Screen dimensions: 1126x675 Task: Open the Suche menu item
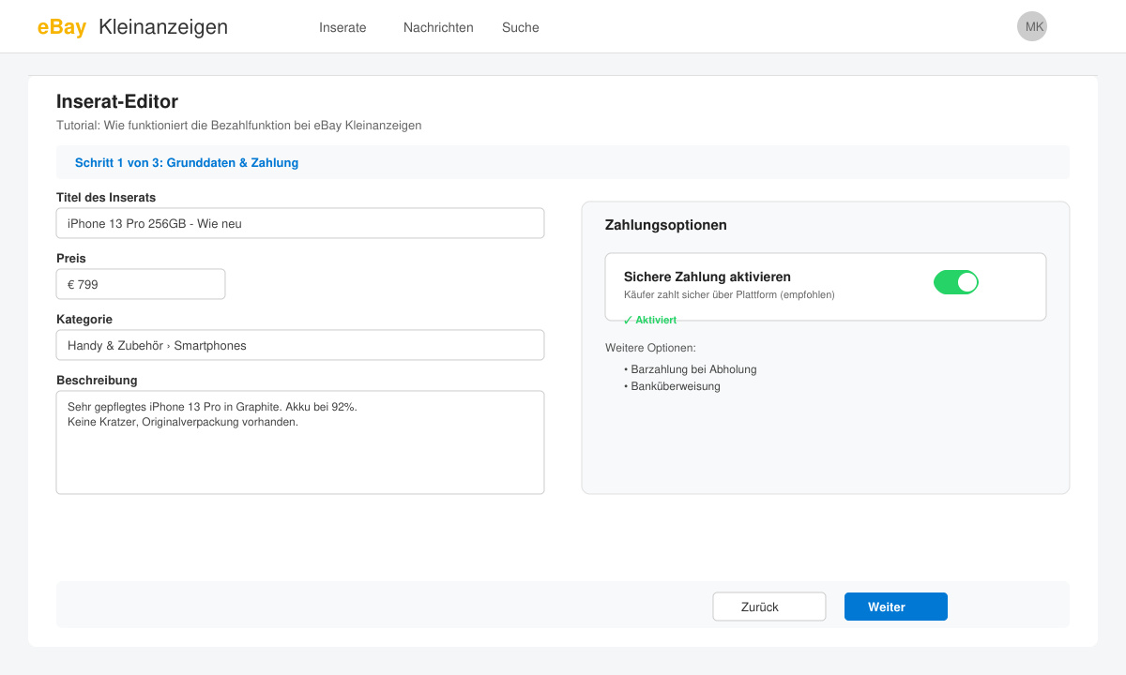point(521,27)
